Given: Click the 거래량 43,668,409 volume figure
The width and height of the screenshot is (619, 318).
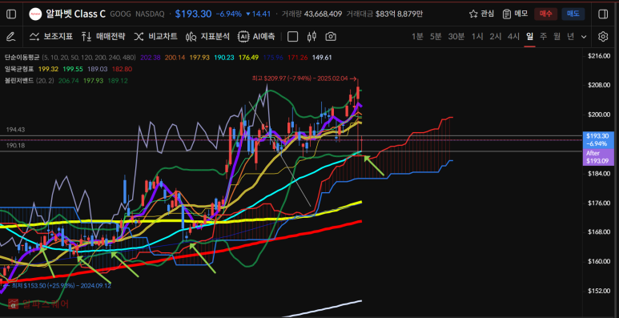Looking at the screenshot, I should tap(312, 14).
